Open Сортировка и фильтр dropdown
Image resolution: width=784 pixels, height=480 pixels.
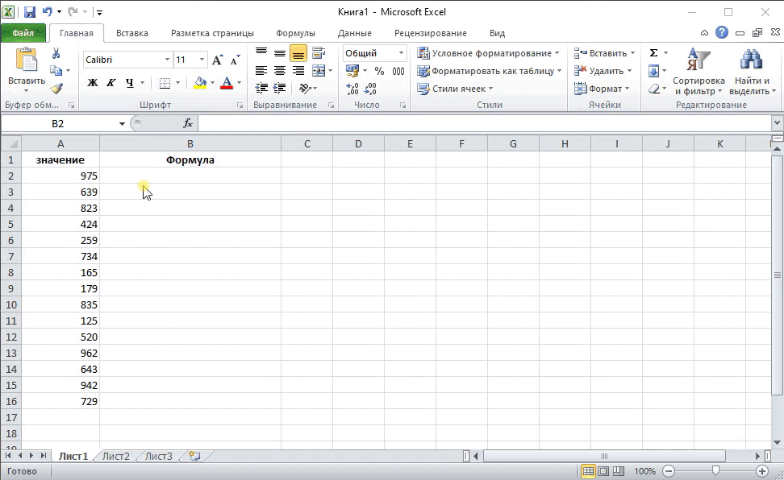coord(699,72)
